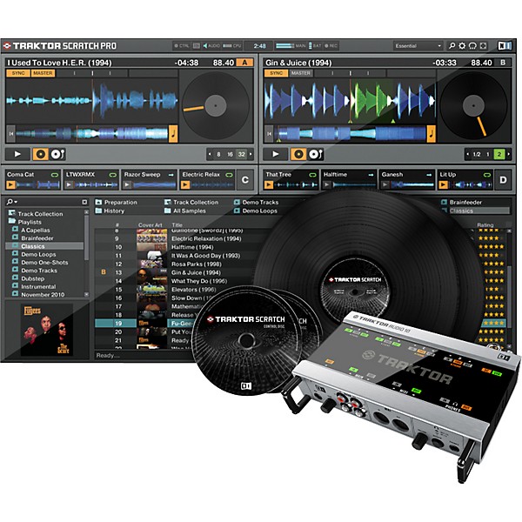This screenshot has width=522, height=522.
Task: Open the browser search options dropdown
Action: coord(11,202)
